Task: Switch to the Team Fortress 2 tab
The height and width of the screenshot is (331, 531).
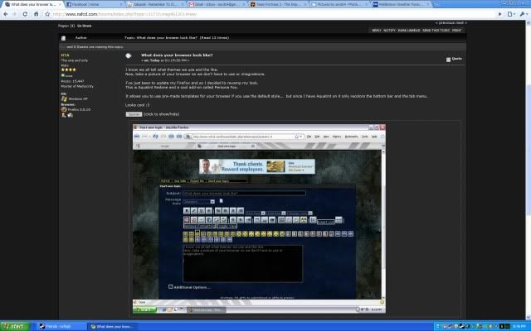Action: click(x=277, y=4)
